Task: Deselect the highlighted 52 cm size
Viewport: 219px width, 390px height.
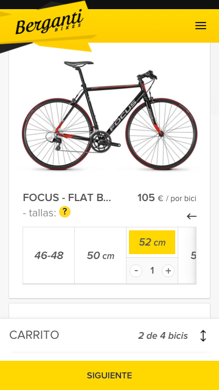Action: (x=152, y=242)
